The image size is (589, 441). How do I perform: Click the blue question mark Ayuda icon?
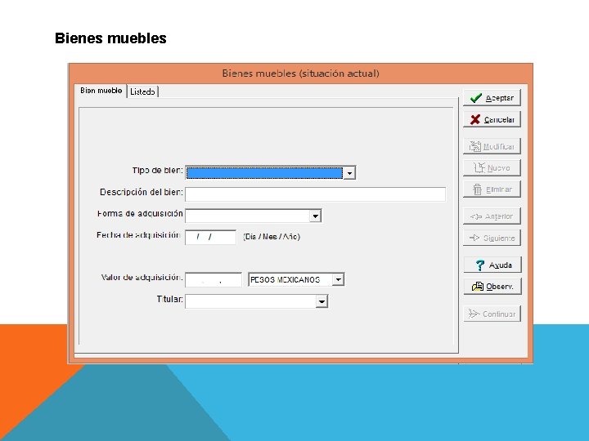[479, 265]
